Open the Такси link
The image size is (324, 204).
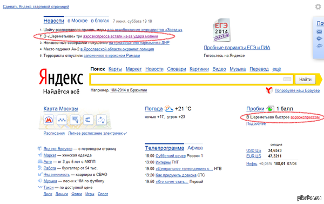point(49,187)
